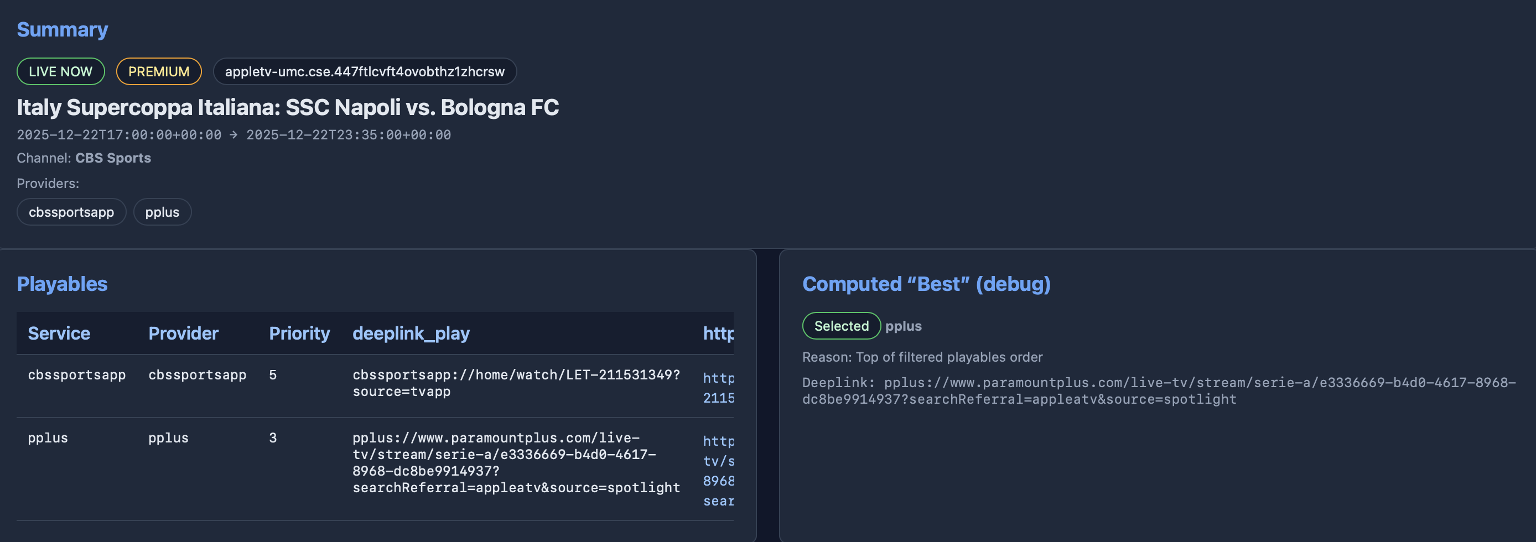
Task: Click the Service column header
Action: tap(59, 333)
